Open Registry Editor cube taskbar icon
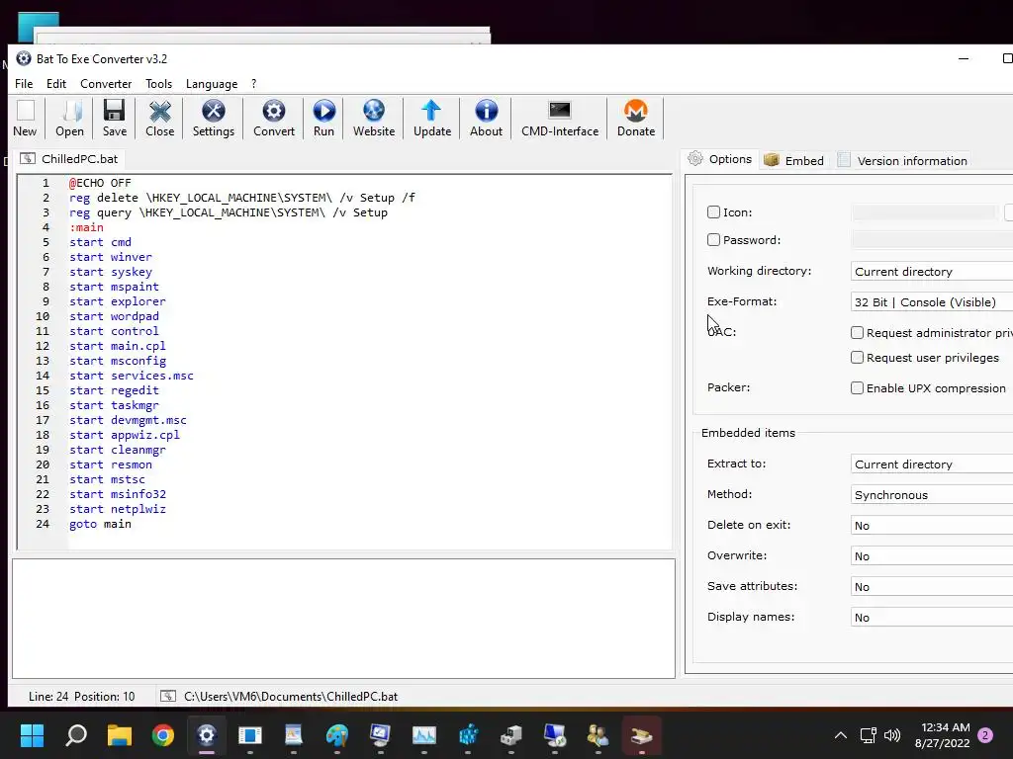1013x759 pixels. 468,735
